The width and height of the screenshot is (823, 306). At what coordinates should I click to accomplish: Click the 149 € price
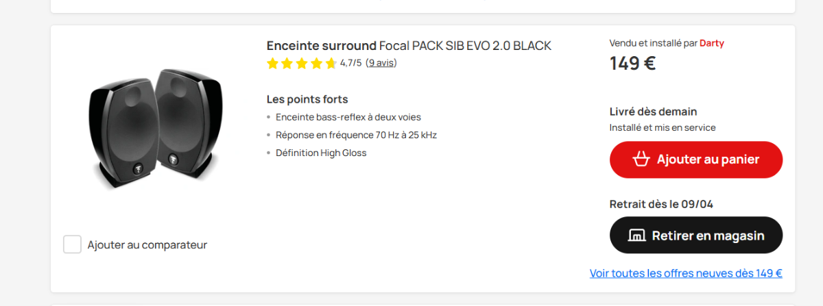click(x=632, y=64)
